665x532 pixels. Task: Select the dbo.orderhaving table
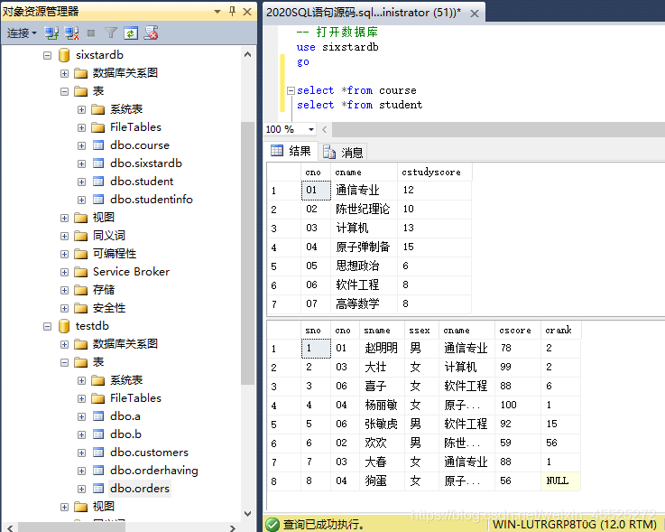(154, 471)
